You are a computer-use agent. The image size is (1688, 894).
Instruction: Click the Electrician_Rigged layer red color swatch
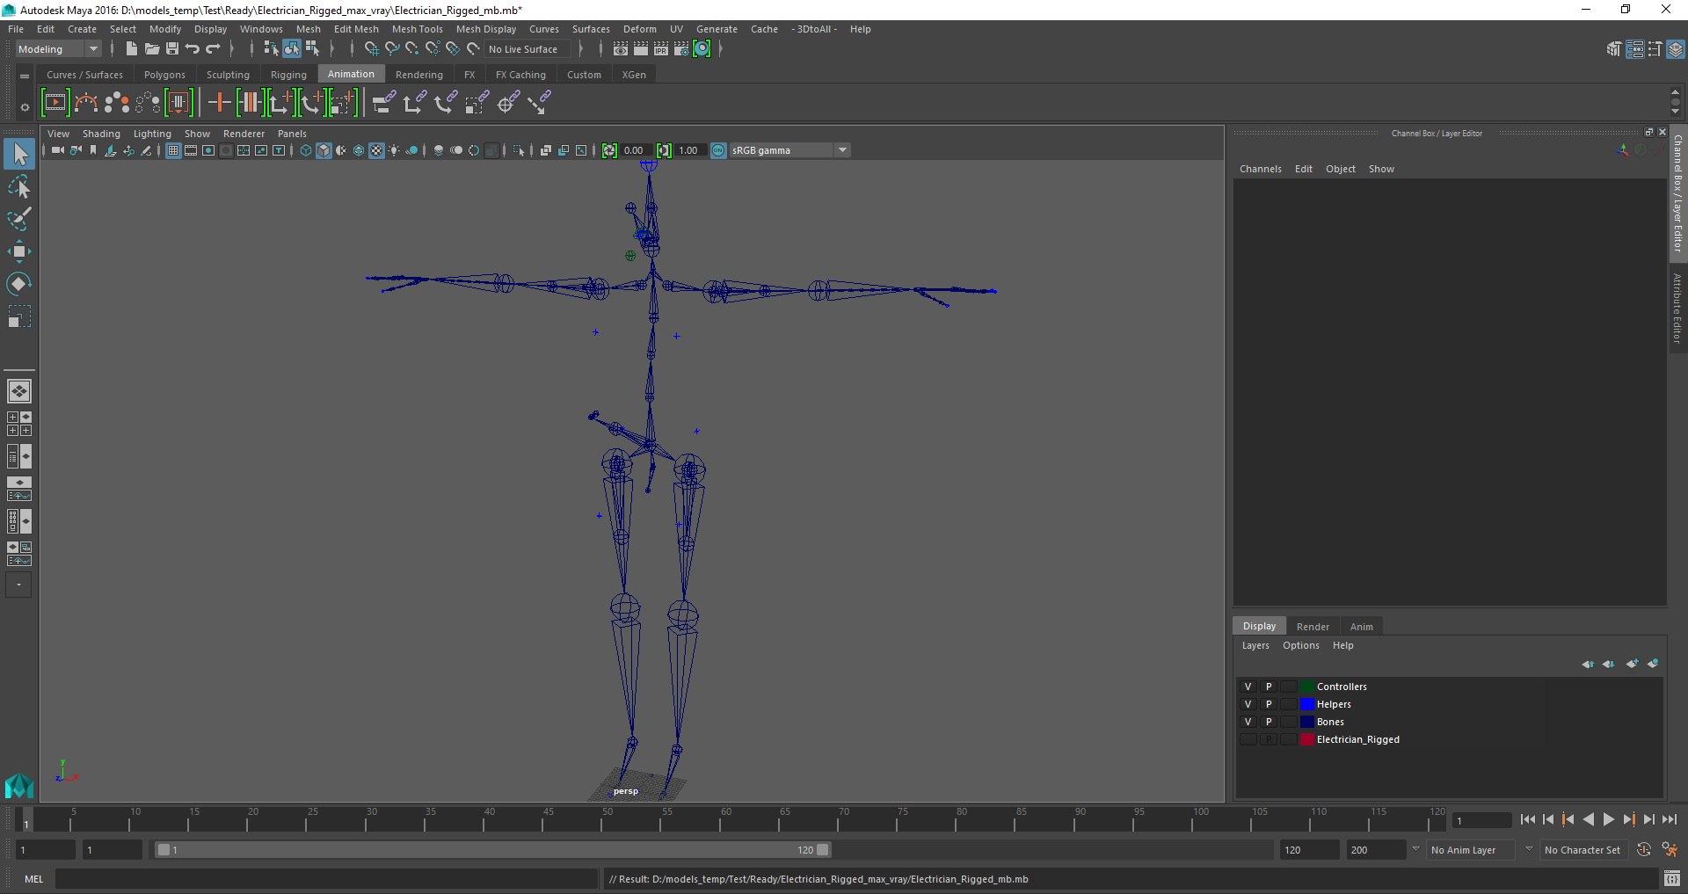[1307, 739]
